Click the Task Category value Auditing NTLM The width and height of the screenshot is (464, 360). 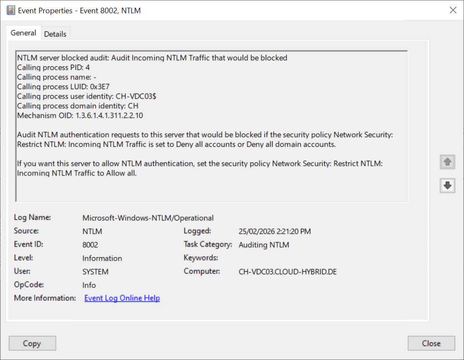264,245
